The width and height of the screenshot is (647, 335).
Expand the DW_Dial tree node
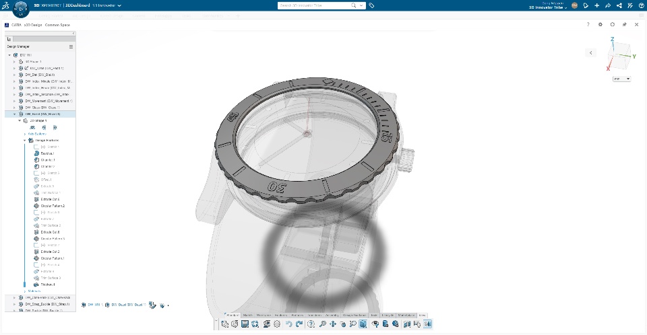(14, 75)
